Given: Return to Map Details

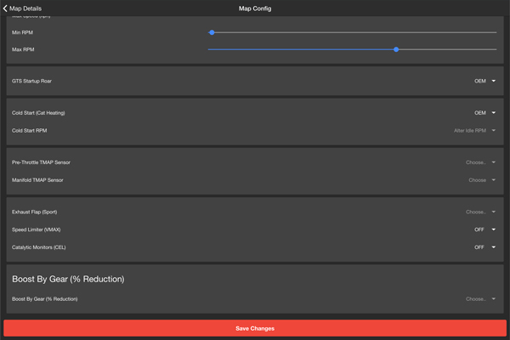Looking at the screenshot, I should (x=25, y=8).
